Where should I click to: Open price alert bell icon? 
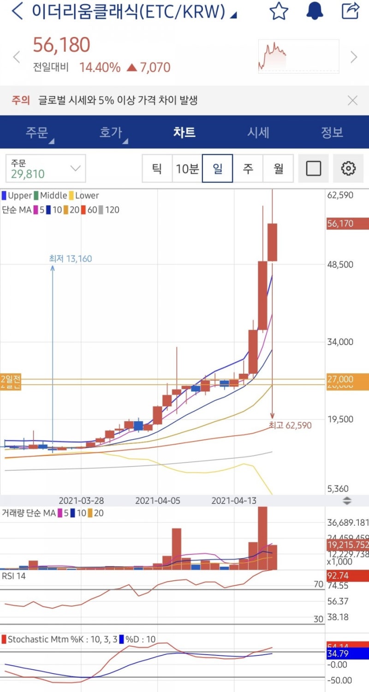point(315,11)
